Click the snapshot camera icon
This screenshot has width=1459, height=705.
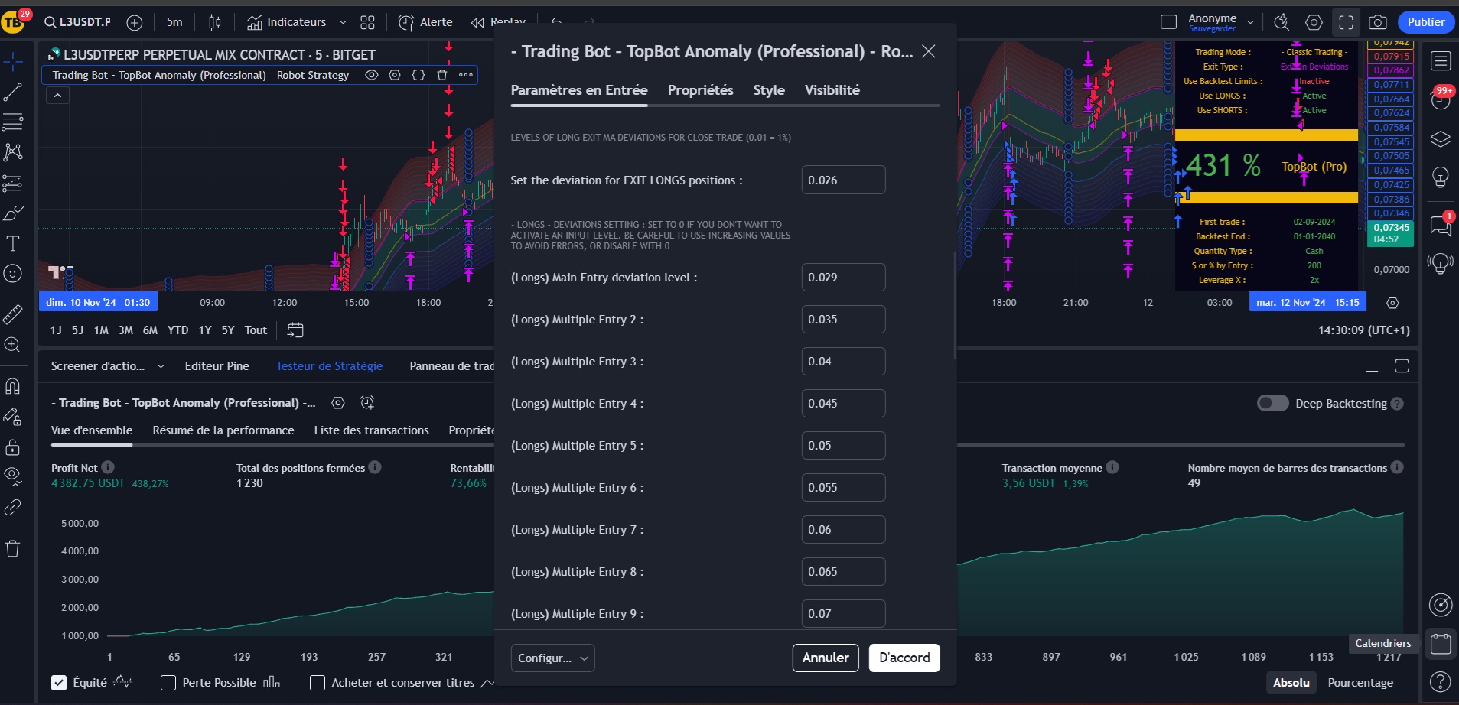point(1377,22)
